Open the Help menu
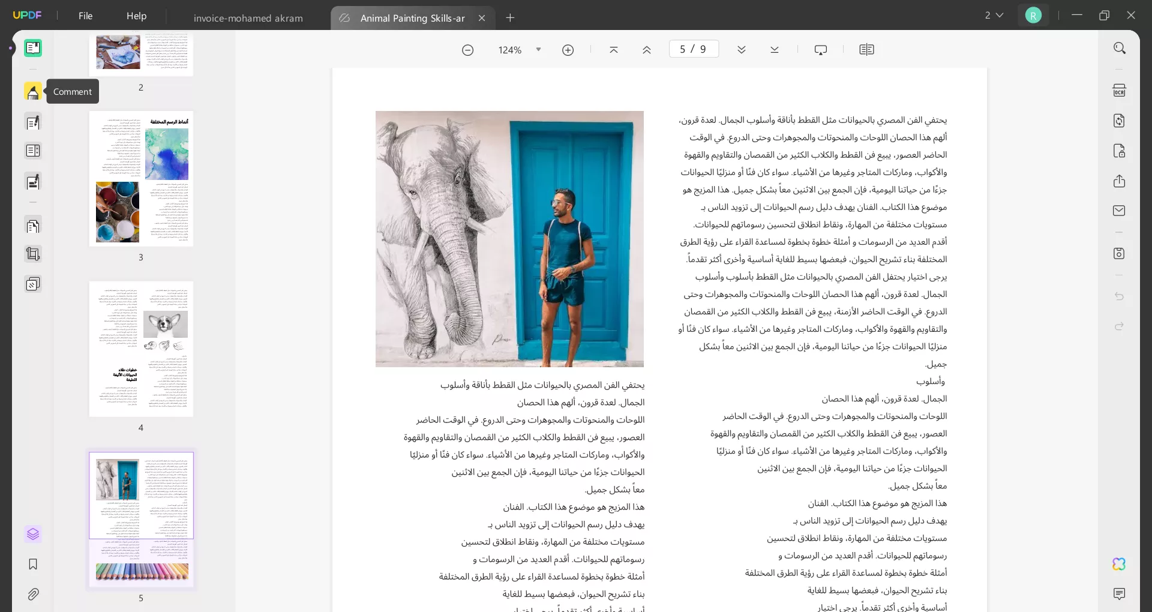Screen dimensions: 1152x612 point(136,16)
